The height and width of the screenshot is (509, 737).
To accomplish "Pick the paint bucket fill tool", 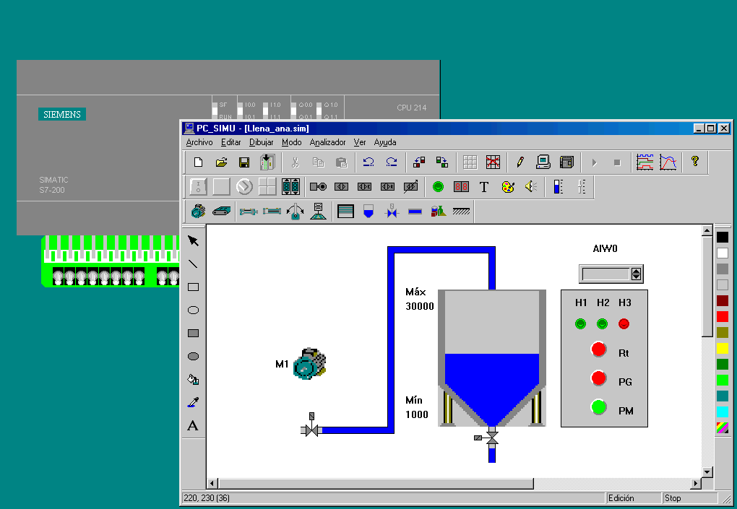I will [192, 379].
